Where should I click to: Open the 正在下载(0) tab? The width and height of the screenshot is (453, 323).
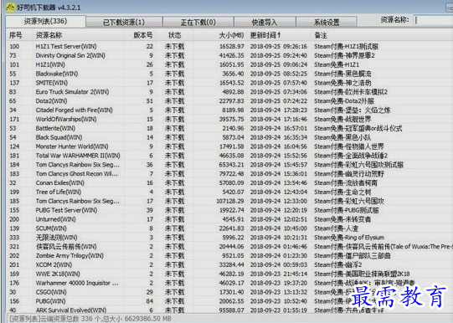click(x=198, y=23)
